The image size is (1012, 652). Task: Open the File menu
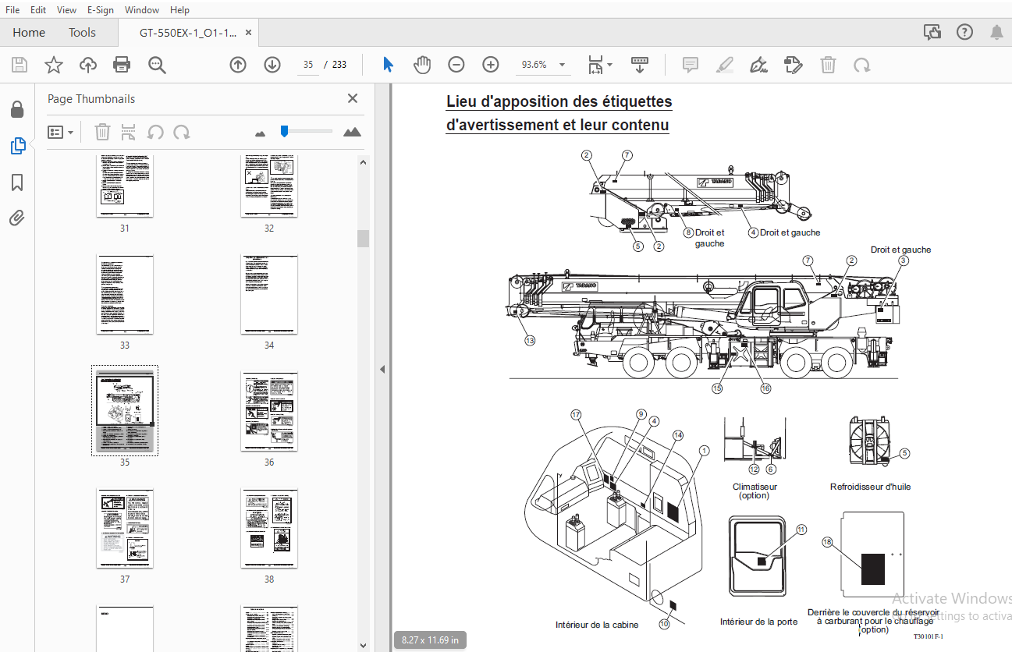click(12, 9)
